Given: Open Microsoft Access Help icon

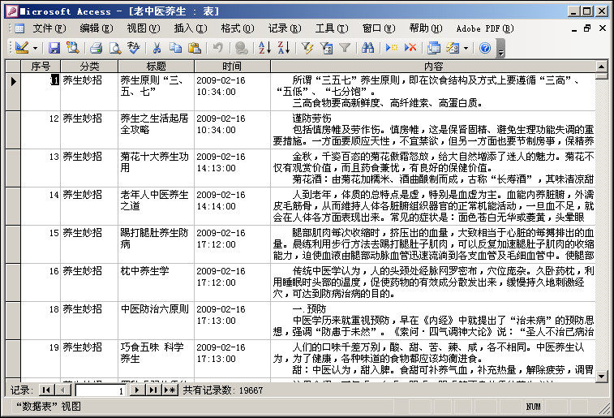Looking at the screenshot, I should (485, 48).
